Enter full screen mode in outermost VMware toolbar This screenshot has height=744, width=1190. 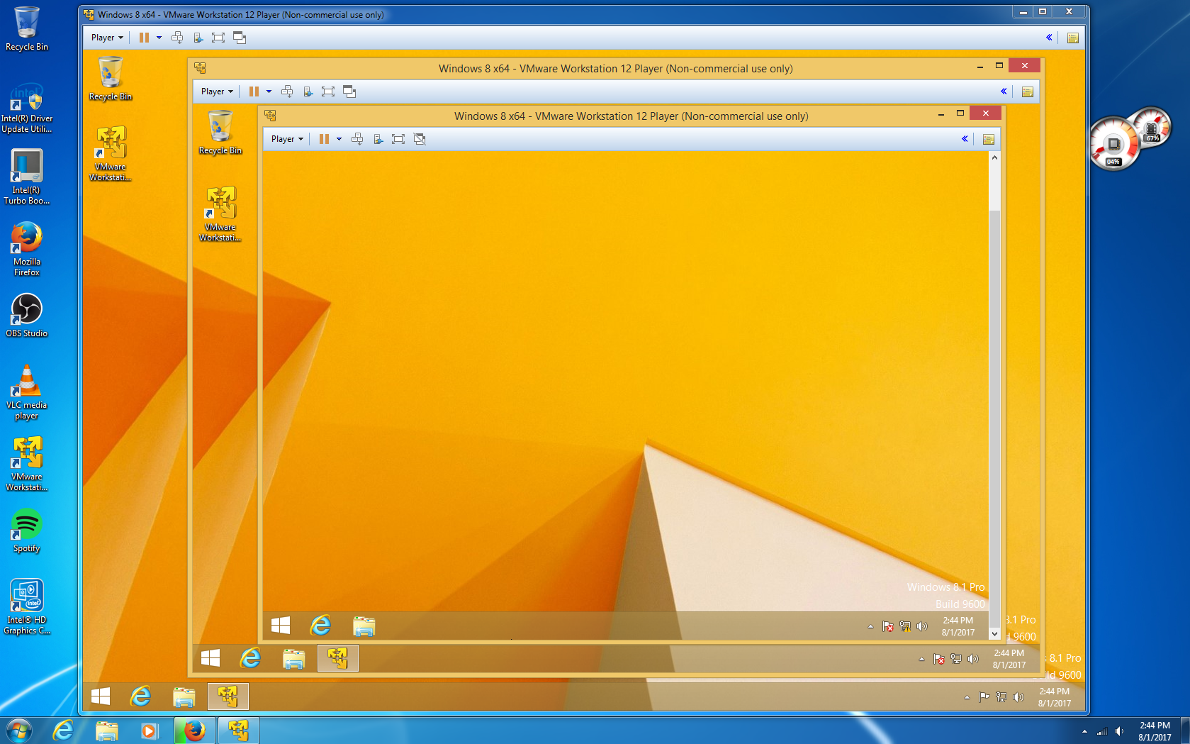point(218,38)
